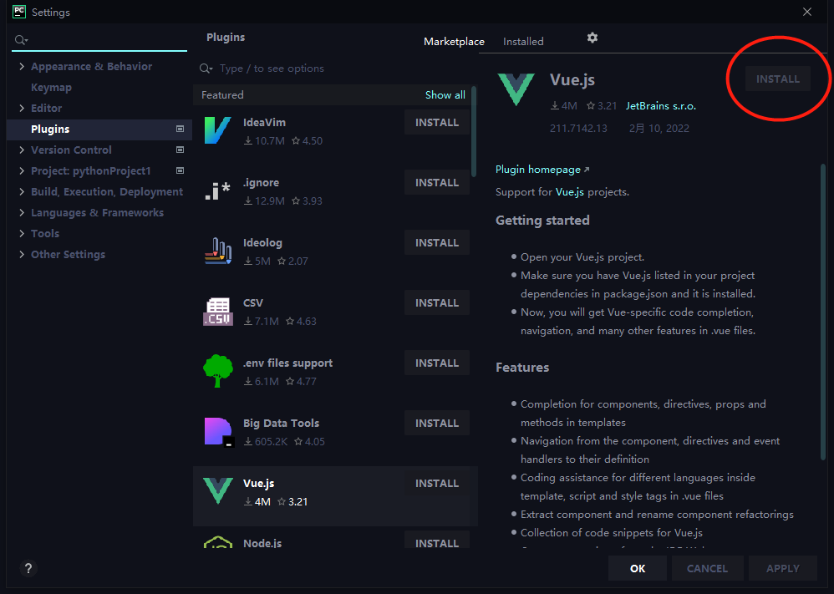
Task: Click the Vue.js icon in plugin list
Action: click(x=218, y=490)
